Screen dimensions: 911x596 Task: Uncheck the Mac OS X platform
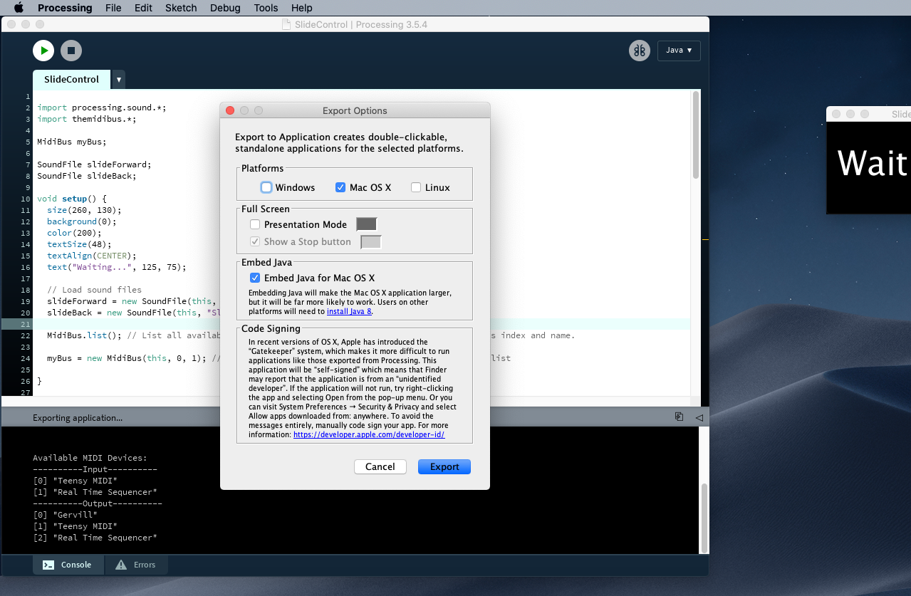pos(340,187)
